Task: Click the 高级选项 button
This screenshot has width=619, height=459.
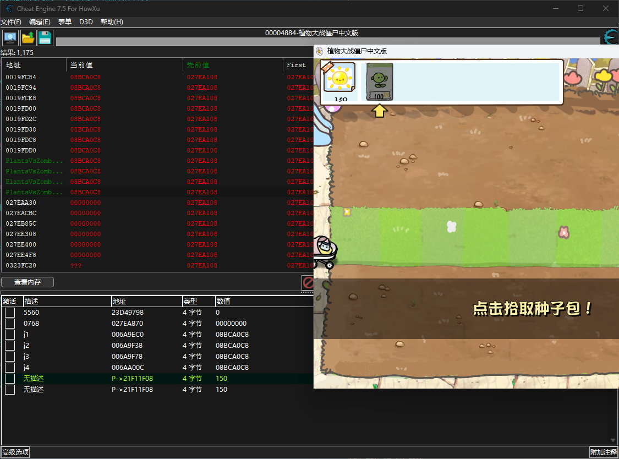Action: (x=15, y=452)
